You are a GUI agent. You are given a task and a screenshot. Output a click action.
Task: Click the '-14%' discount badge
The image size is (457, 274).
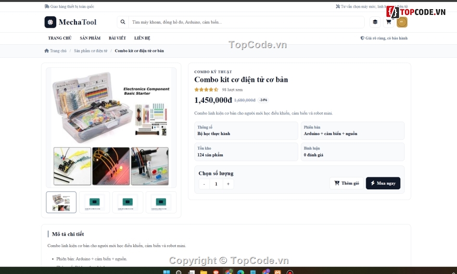[263, 100]
